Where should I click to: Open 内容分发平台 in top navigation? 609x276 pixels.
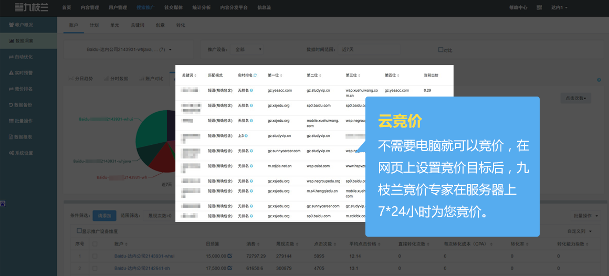click(x=234, y=7)
